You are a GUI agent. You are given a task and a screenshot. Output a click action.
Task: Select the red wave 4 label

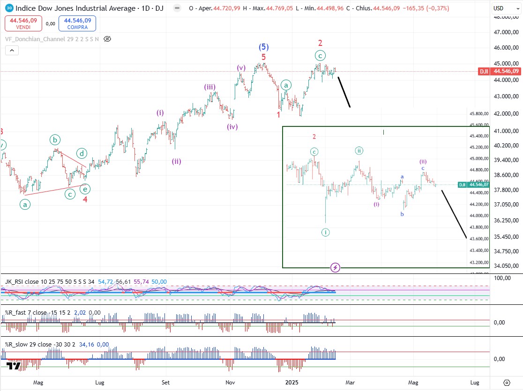pyautogui.click(x=85, y=199)
